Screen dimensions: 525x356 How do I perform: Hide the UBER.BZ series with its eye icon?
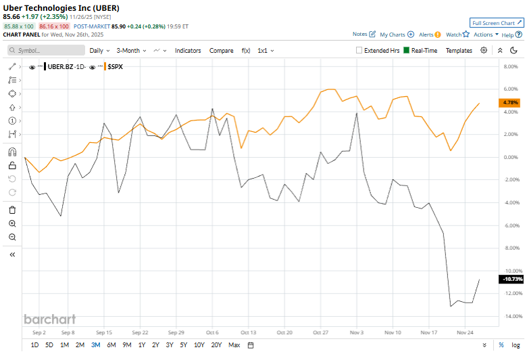(x=32, y=67)
